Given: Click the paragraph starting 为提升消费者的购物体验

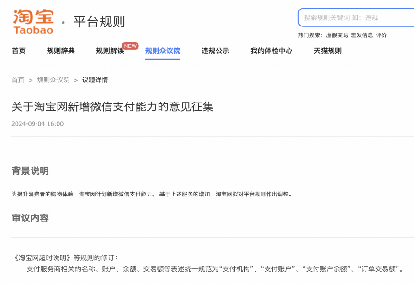Looking at the screenshot, I should coord(152,194).
